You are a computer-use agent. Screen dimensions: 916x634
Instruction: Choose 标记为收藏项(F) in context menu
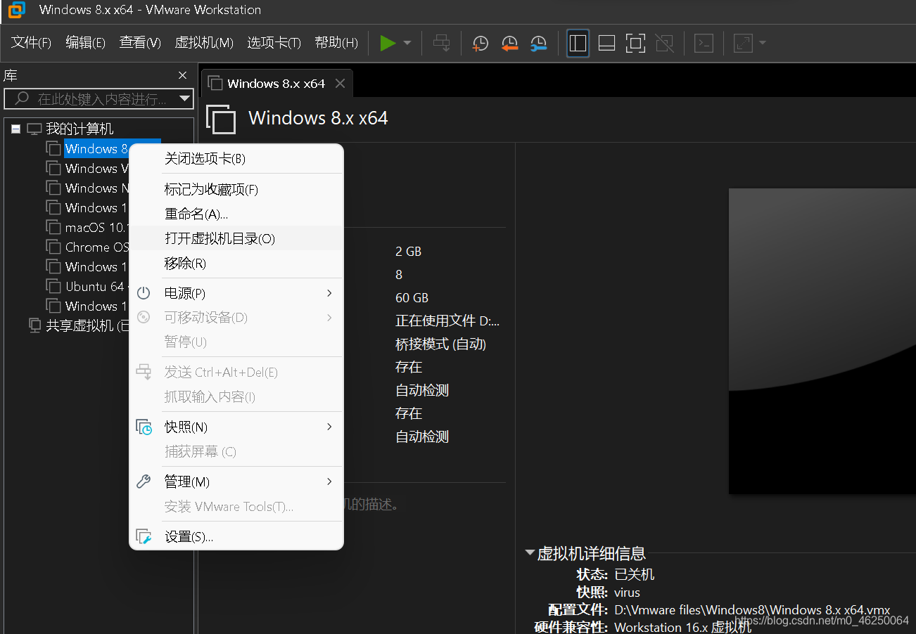(236, 190)
